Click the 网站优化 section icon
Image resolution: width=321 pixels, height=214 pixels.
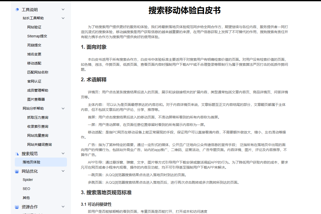(17, 171)
